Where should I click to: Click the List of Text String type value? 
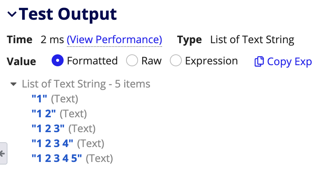point(252,39)
